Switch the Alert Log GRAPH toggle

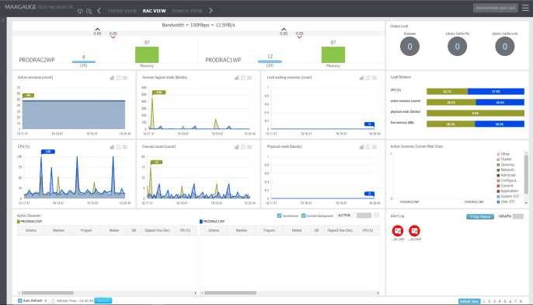pos(518,216)
